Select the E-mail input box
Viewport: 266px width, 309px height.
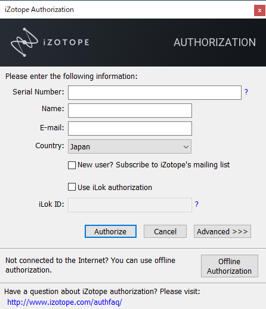[130, 129]
